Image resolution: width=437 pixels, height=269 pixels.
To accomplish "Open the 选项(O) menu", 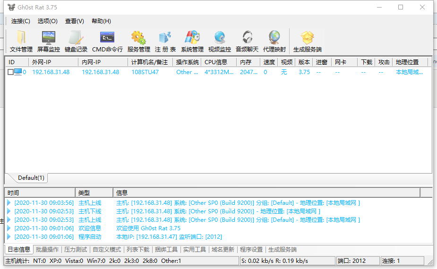I will [48, 21].
